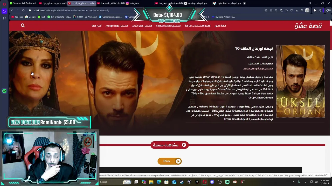The height and width of the screenshot is (186, 332).
Task: Go back using browser back arrow
Action: tap(12, 10)
